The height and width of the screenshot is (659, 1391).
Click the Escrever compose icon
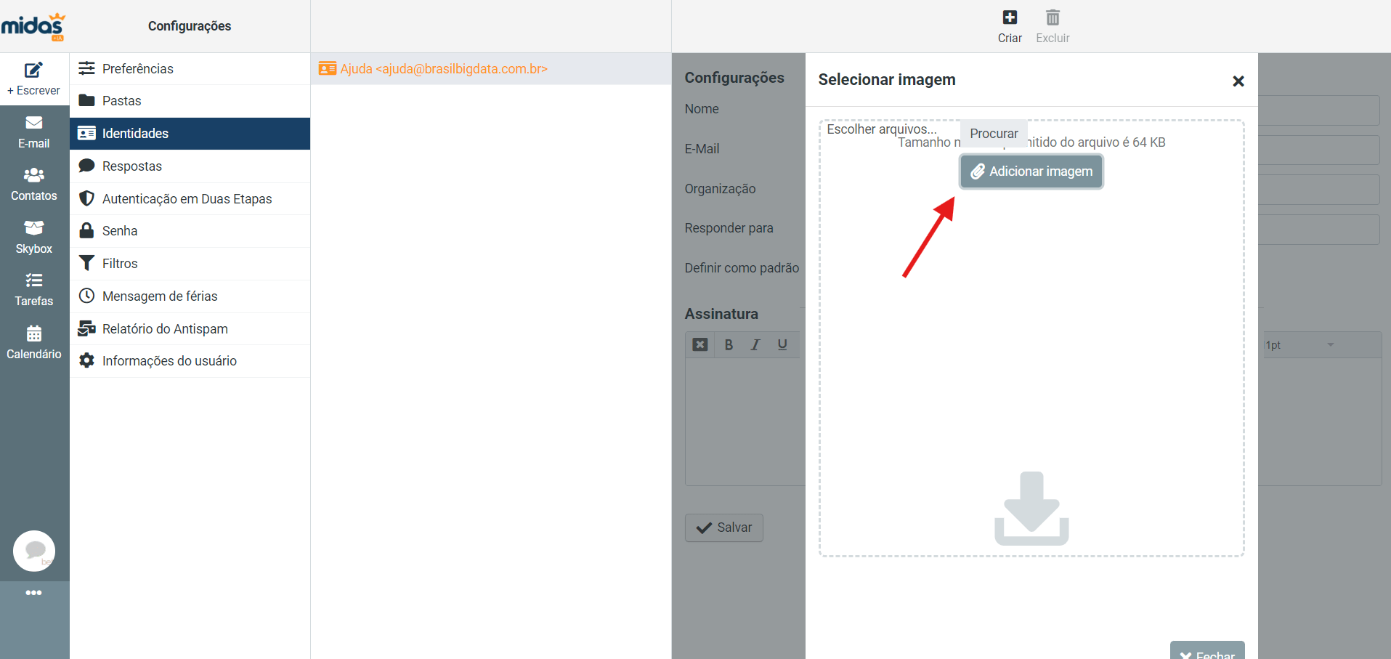coord(33,71)
